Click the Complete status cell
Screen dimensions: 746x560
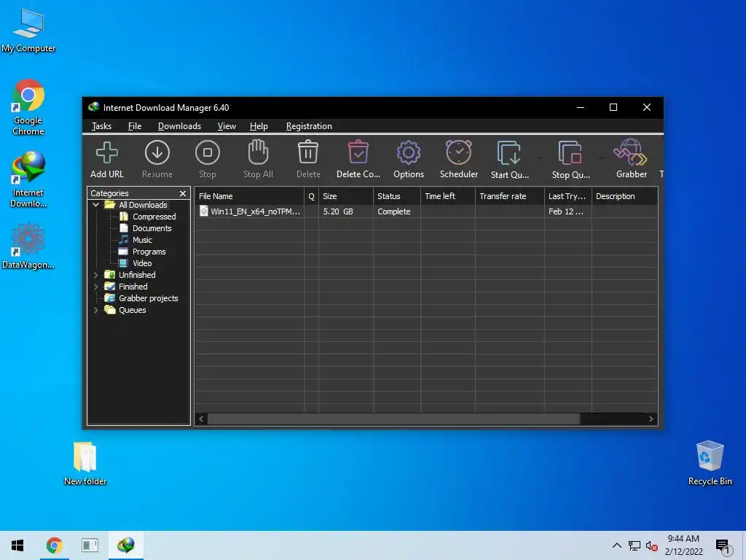point(394,211)
